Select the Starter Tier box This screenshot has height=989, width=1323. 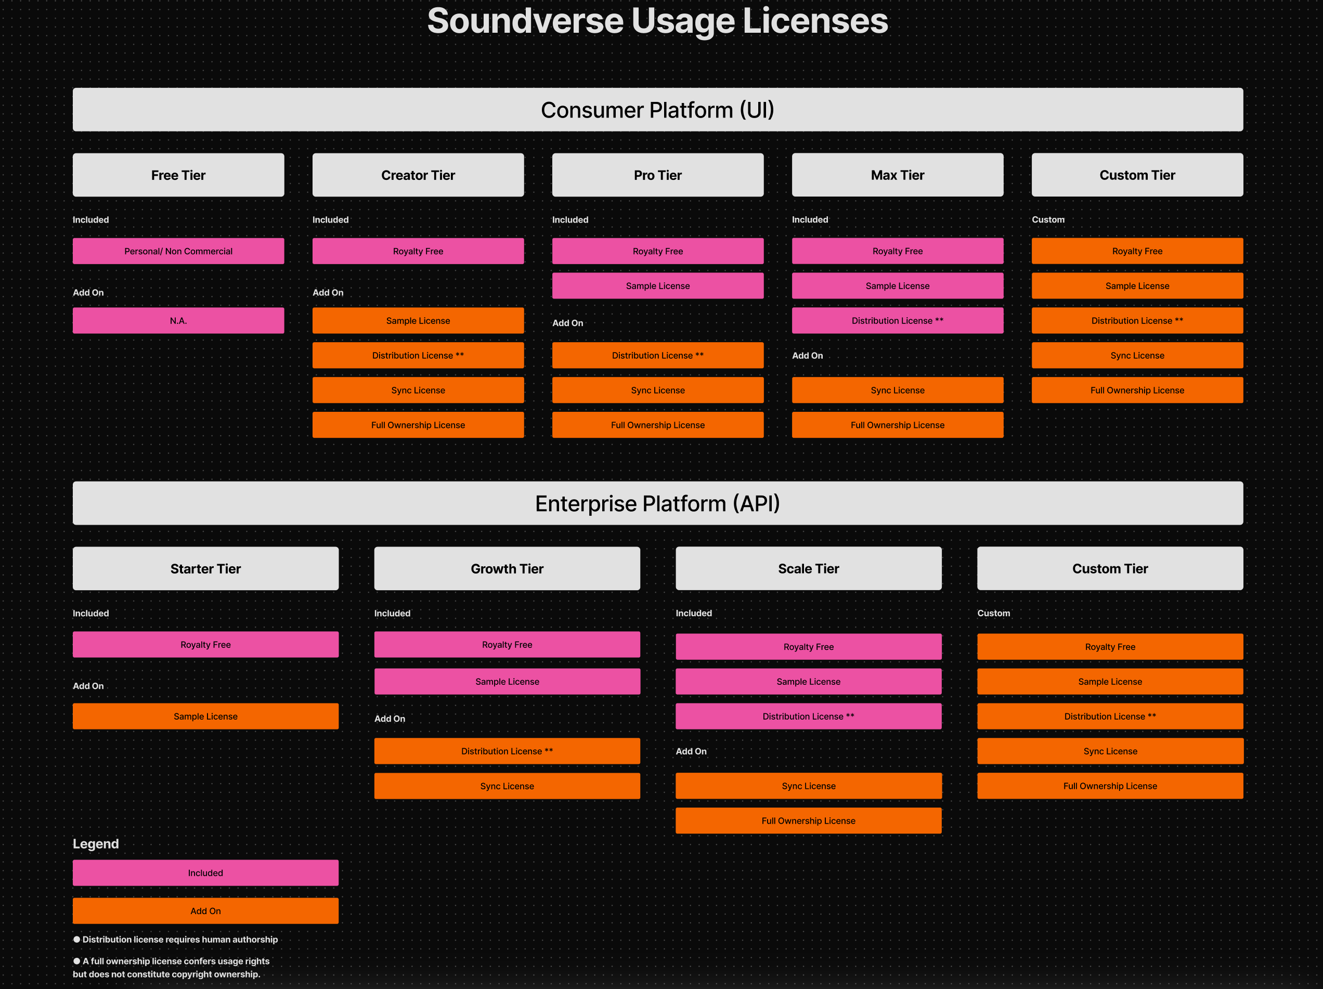(x=205, y=569)
